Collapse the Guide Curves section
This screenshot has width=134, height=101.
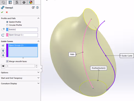tap(39, 41)
